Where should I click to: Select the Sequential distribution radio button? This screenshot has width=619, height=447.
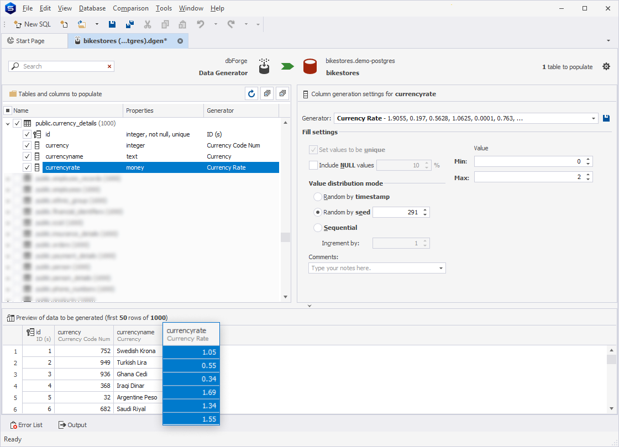(x=318, y=228)
